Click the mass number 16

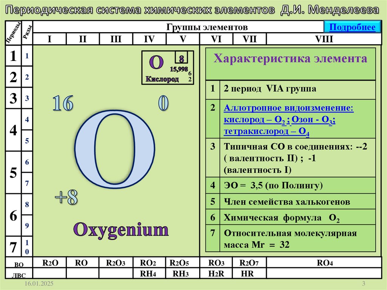click(x=63, y=103)
